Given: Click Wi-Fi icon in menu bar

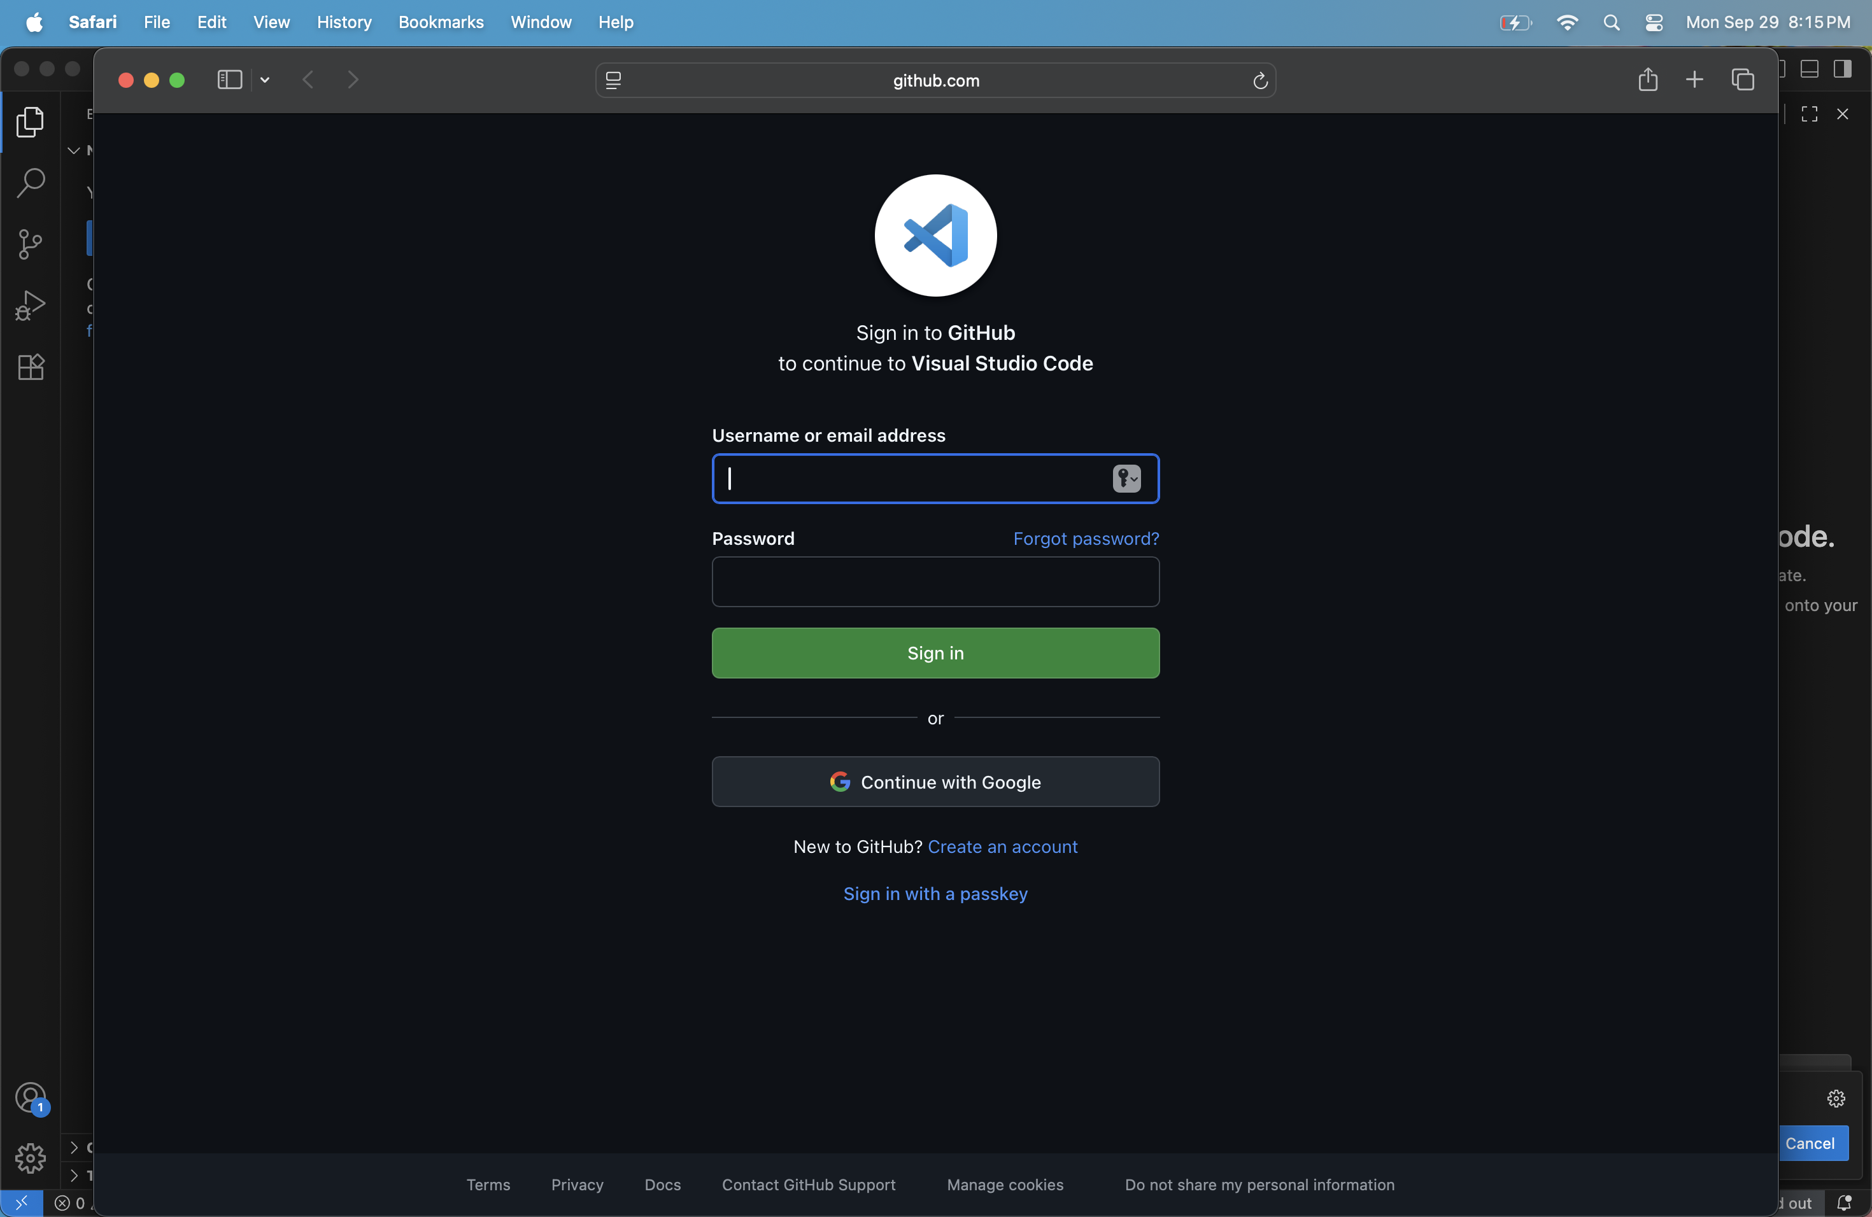Looking at the screenshot, I should [x=1567, y=23].
